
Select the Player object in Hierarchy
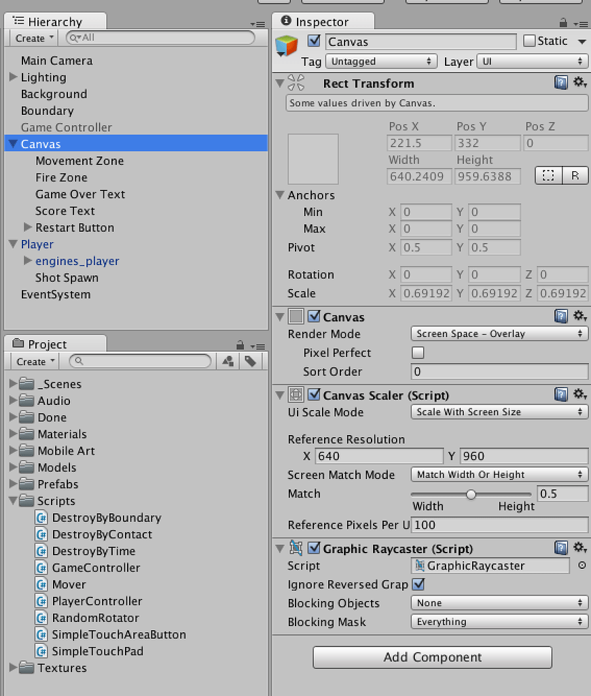pyautogui.click(x=37, y=244)
